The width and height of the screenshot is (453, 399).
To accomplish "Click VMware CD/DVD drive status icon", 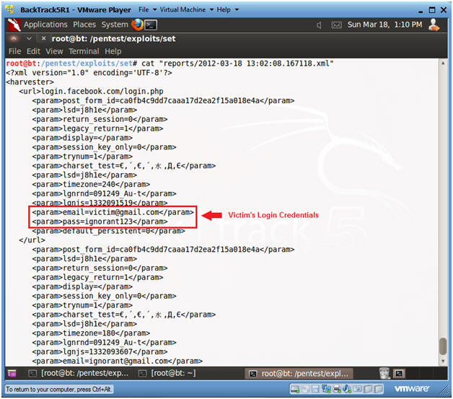I will tap(305, 389).
